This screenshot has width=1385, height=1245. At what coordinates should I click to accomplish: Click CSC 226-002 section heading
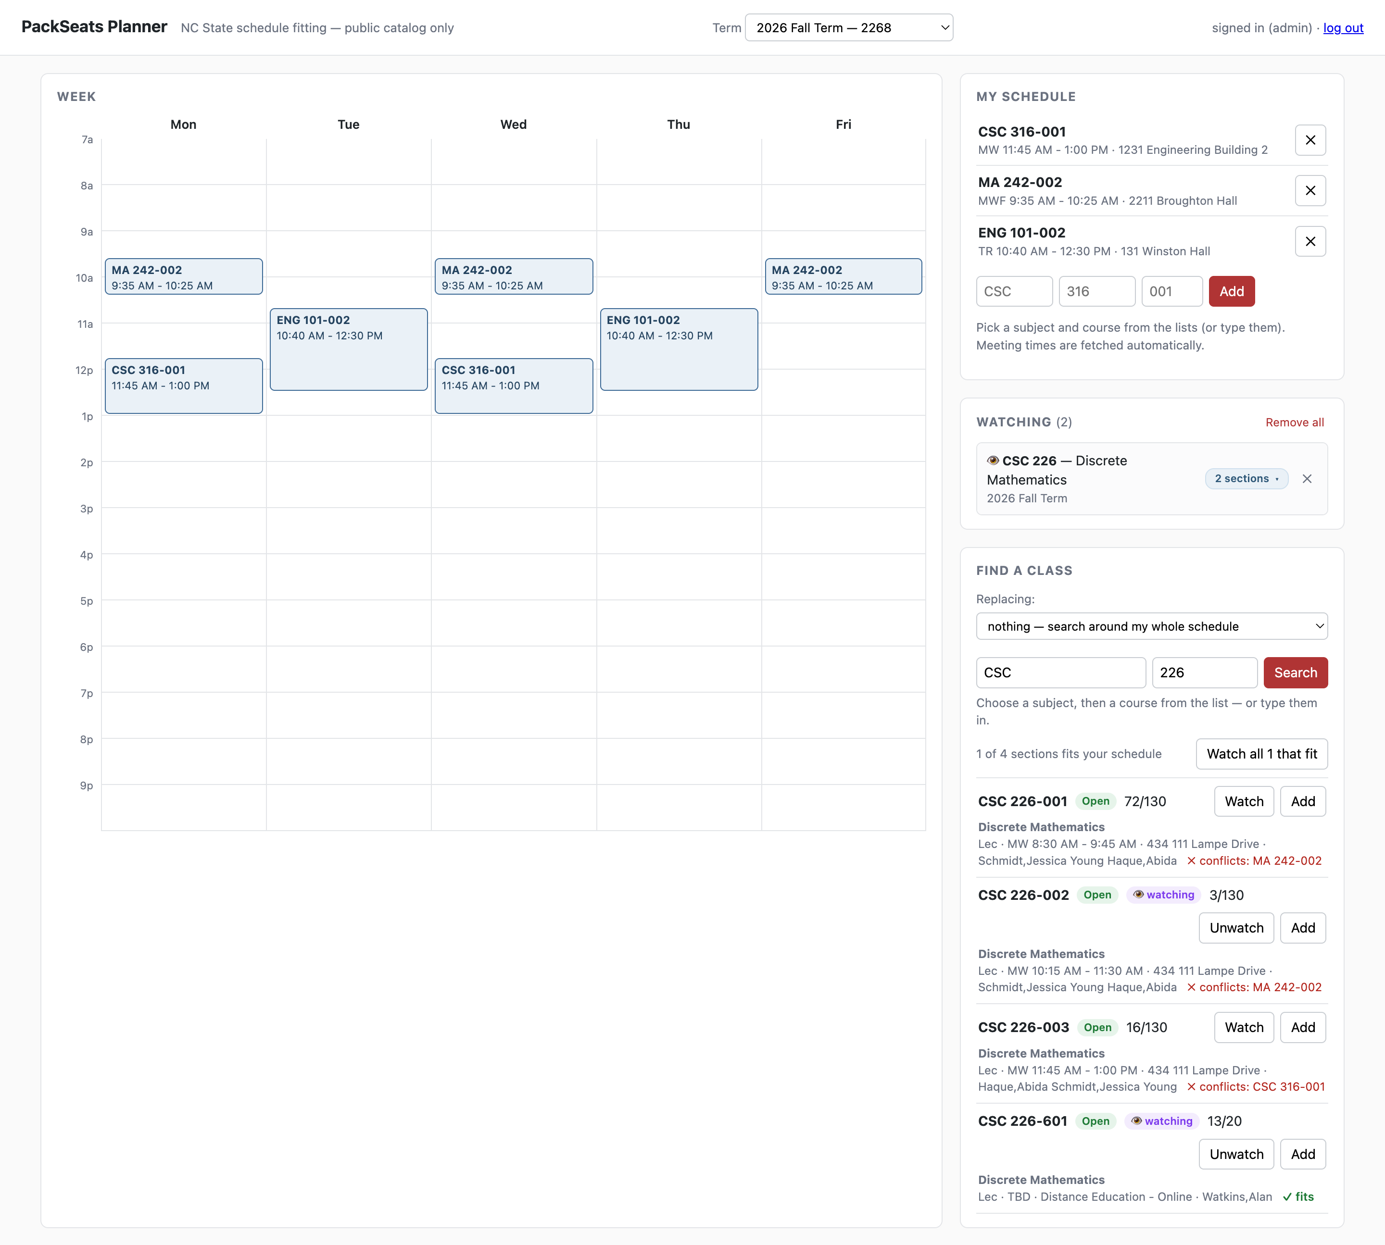(1023, 896)
